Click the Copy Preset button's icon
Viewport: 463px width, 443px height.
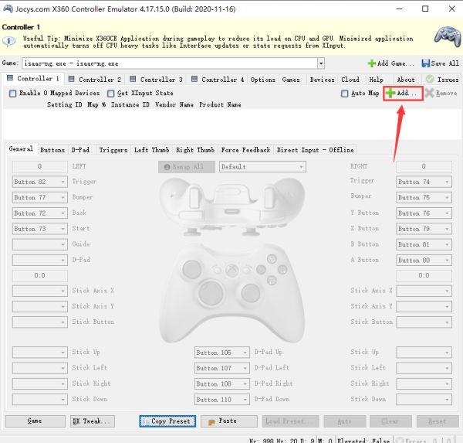coord(145,421)
